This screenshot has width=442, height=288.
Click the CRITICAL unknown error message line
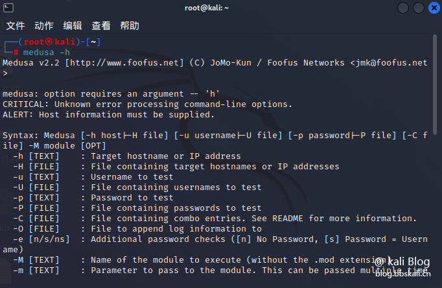coord(147,104)
